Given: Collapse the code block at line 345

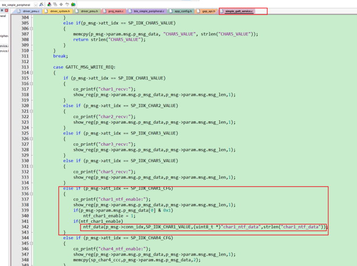Looking at the screenshot, I should pyautogui.click(x=31, y=243).
